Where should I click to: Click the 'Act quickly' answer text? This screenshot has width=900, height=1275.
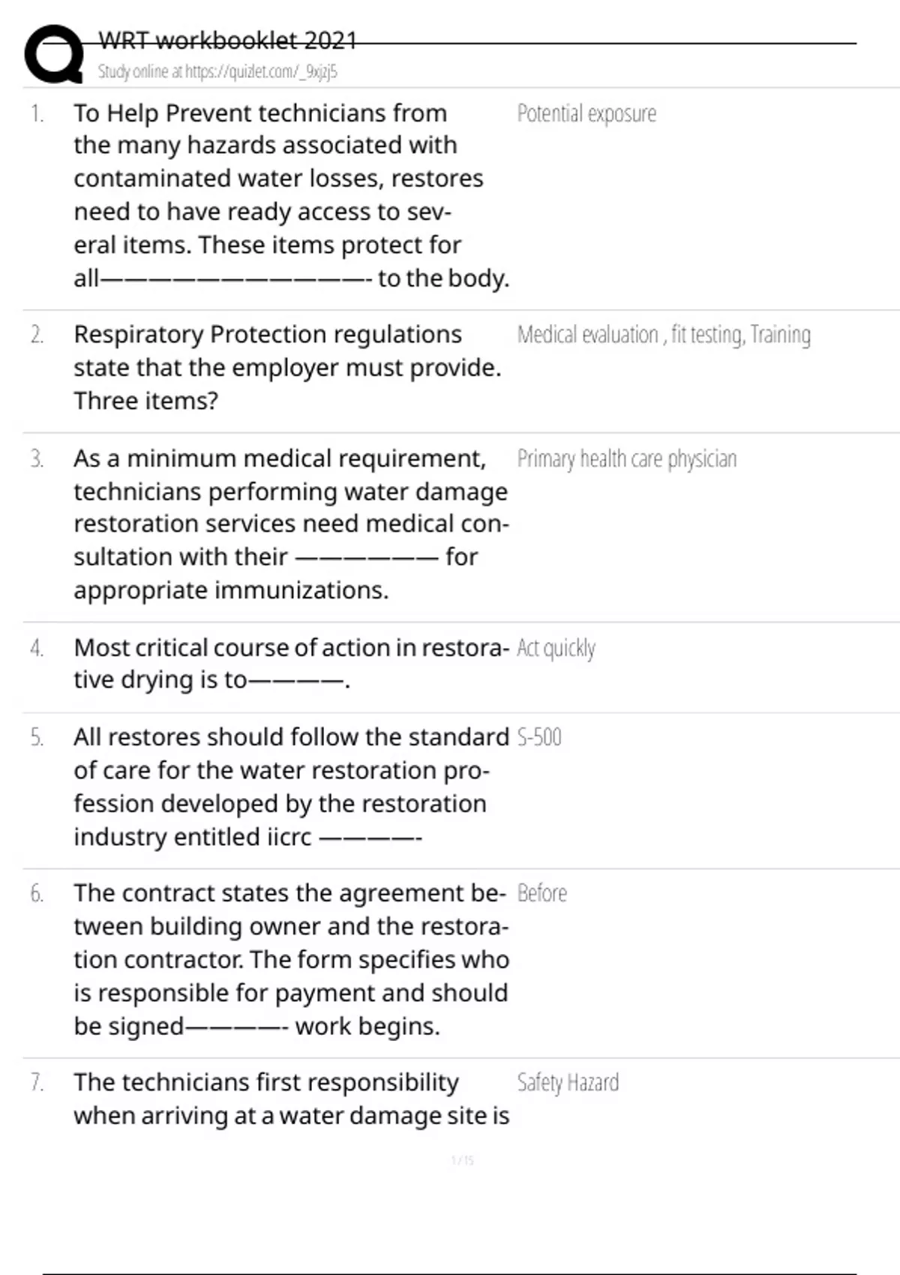coord(556,648)
